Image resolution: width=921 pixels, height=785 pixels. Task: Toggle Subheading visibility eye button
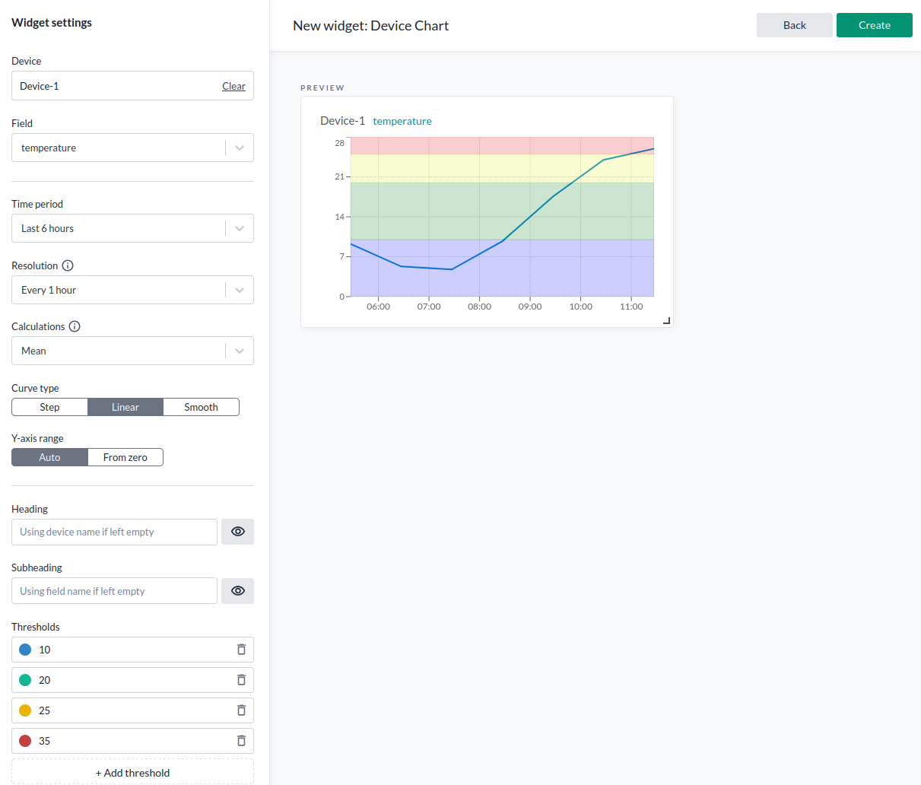pos(237,591)
